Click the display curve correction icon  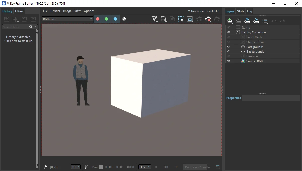87,167
